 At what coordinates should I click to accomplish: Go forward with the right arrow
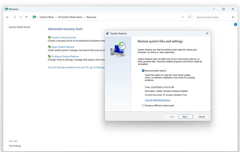pyautogui.click(x=14, y=17)
